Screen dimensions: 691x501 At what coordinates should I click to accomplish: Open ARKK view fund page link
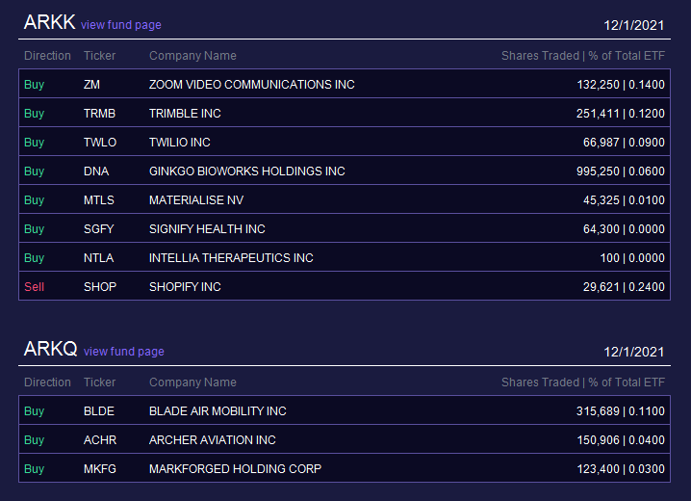click(120, 25)
